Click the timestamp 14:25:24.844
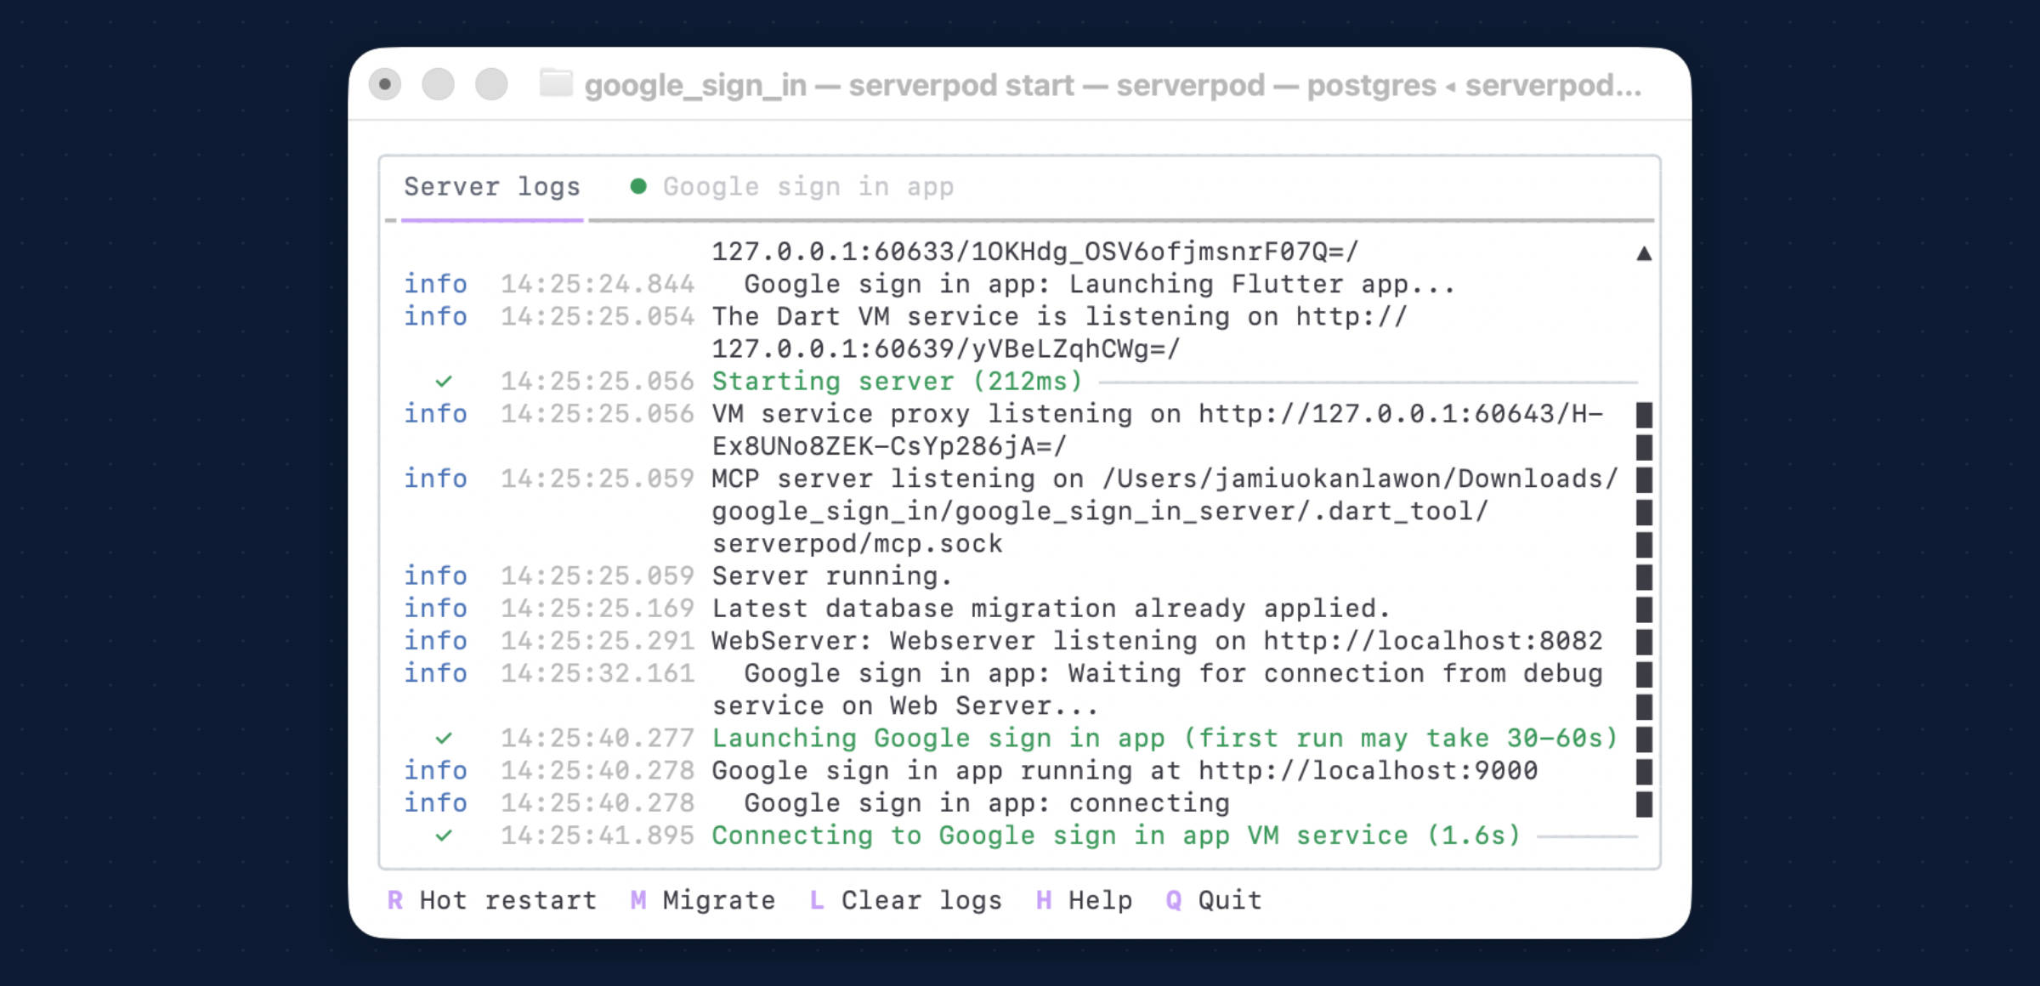2040x986 pixels. (598, 284)
